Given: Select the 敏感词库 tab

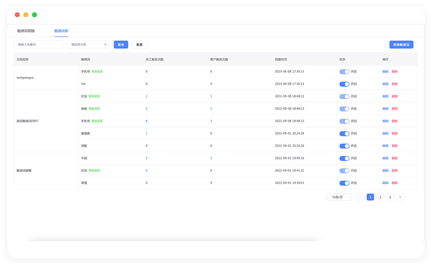Looking at the screenshot, I should [61, 31].
